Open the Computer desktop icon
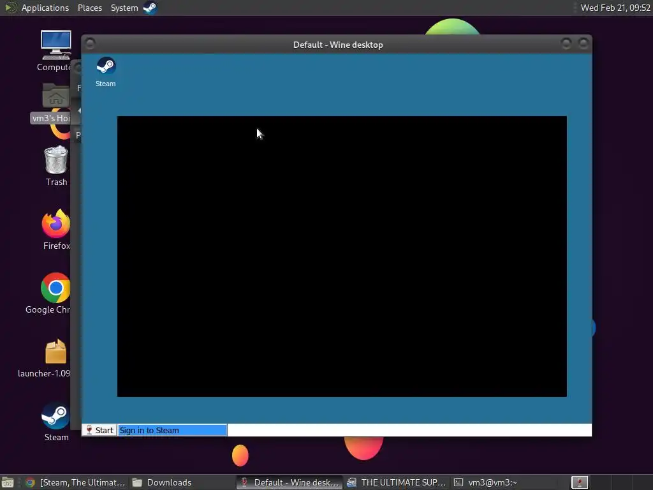 click(55, 51)
